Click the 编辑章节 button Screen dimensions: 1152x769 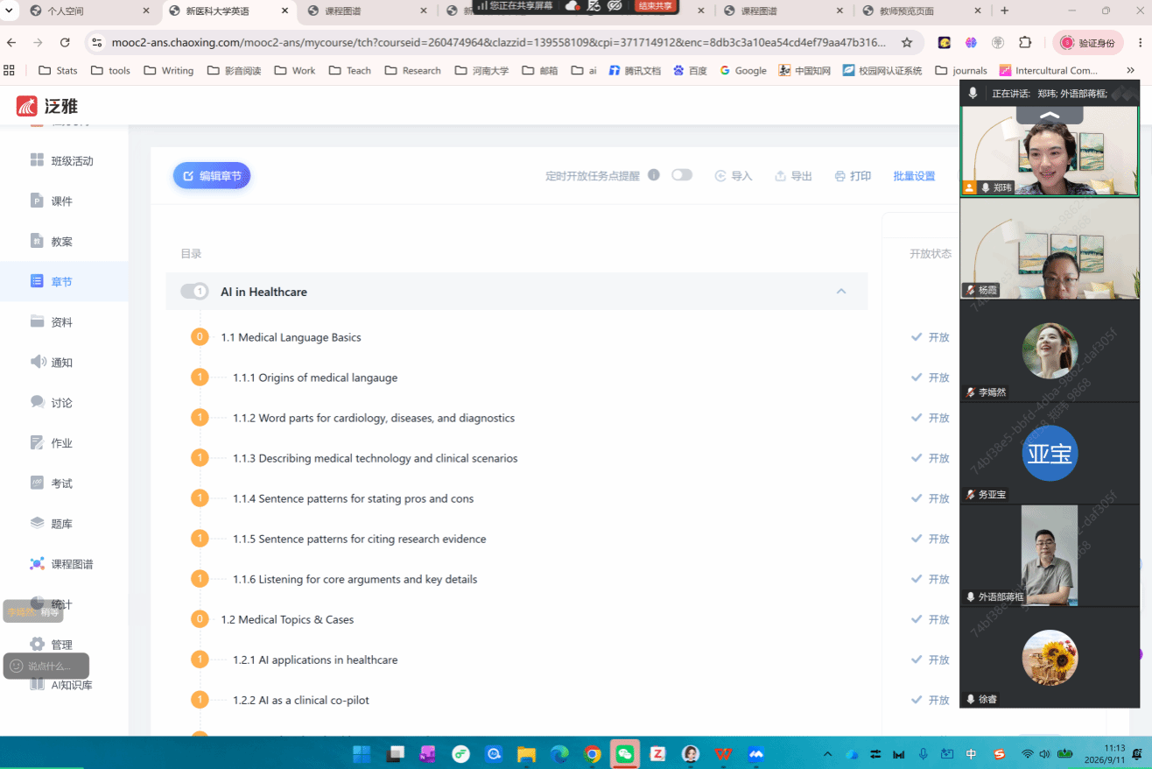click(212, 176)
